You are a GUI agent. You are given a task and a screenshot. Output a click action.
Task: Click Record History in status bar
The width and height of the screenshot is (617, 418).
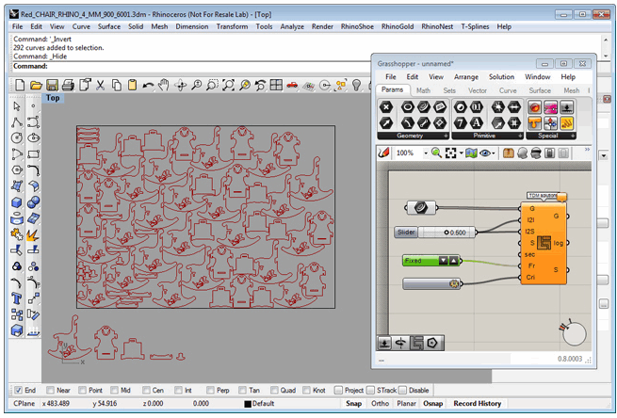pos(478,403)
